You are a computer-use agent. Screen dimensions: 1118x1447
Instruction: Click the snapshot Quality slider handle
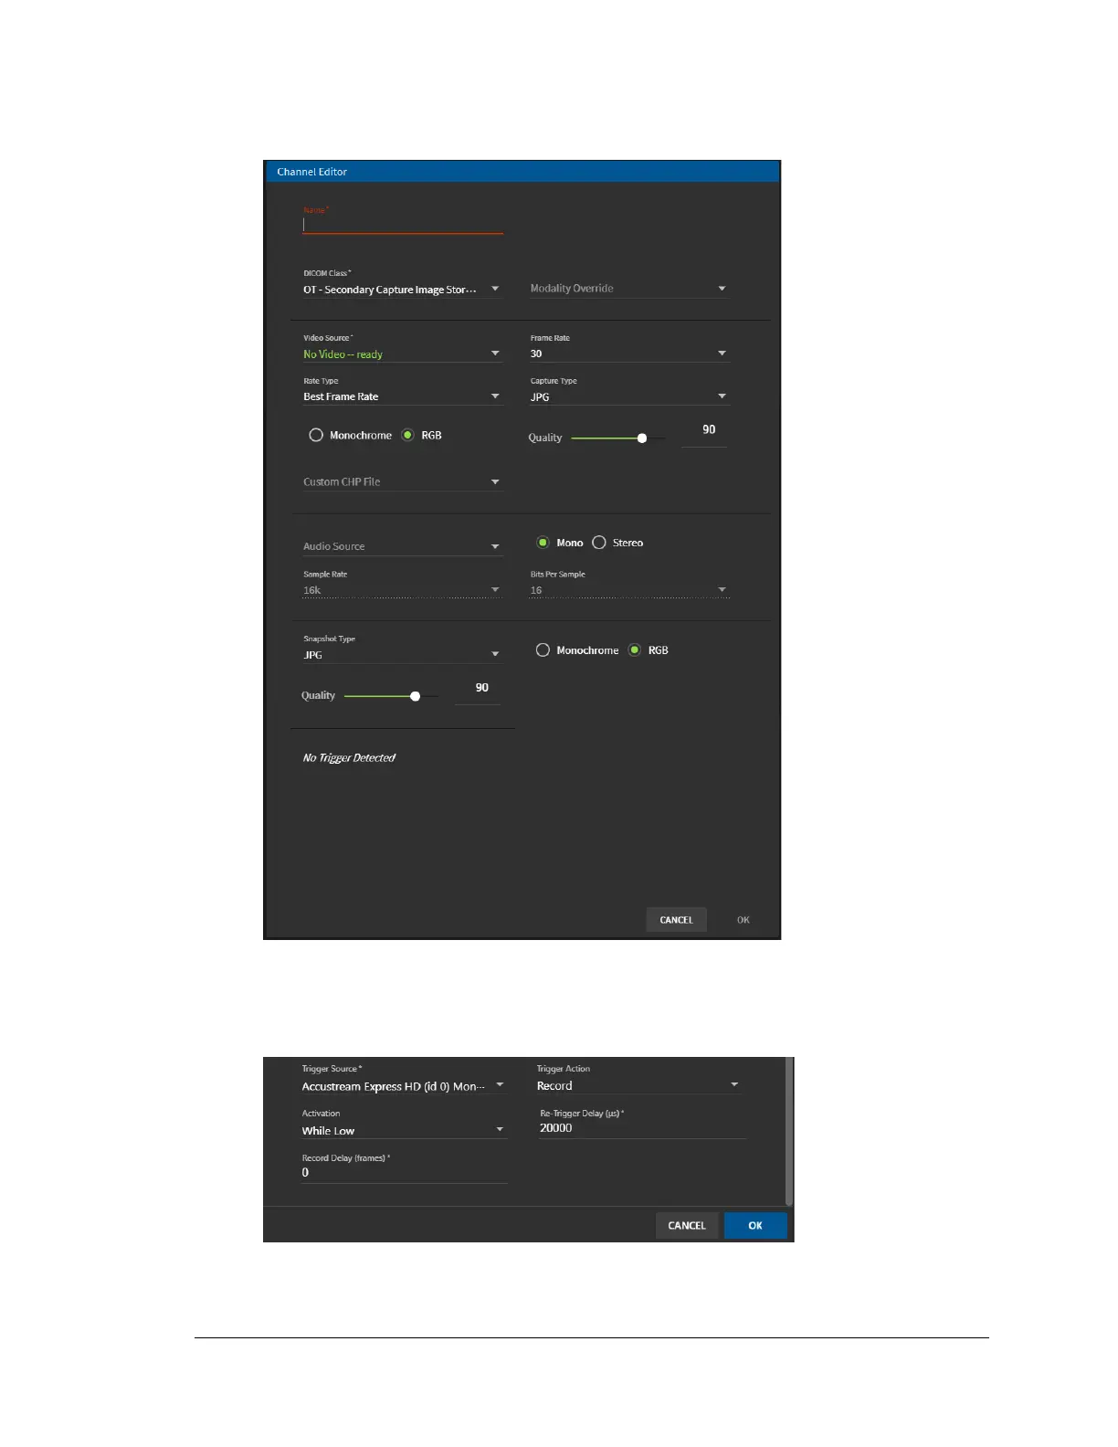click(x=416, y=696)
